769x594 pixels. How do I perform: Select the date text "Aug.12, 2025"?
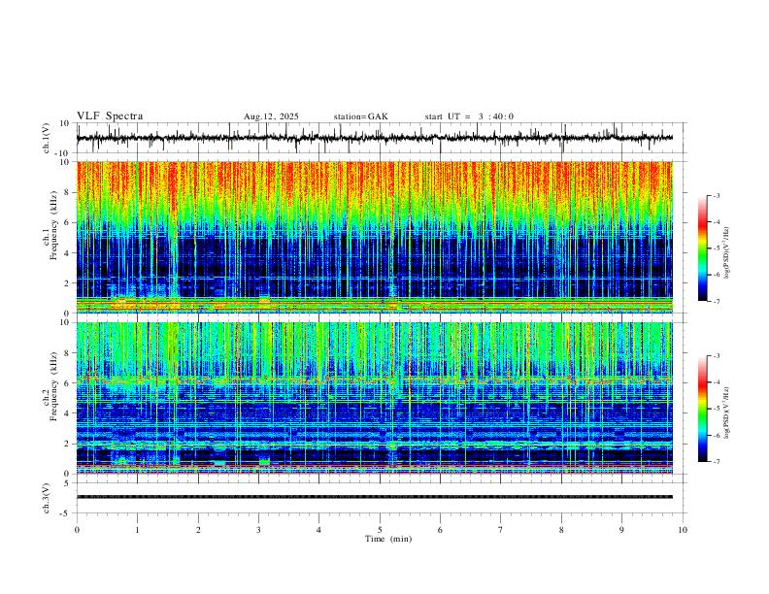pyautogui.click(x=271, y=116)
